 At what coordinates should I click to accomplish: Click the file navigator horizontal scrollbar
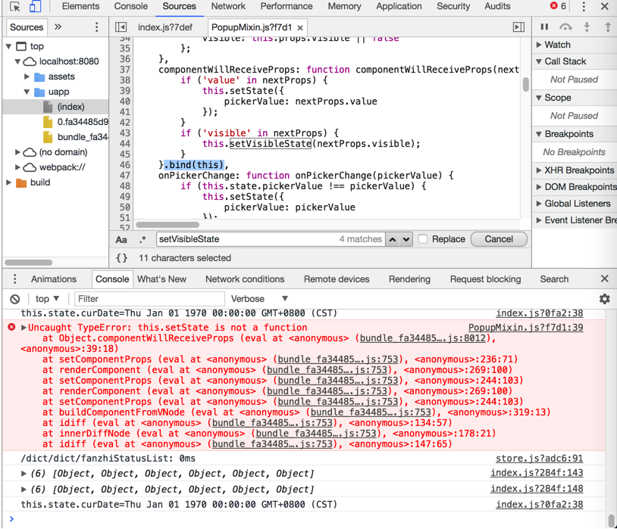click(28, 262)
